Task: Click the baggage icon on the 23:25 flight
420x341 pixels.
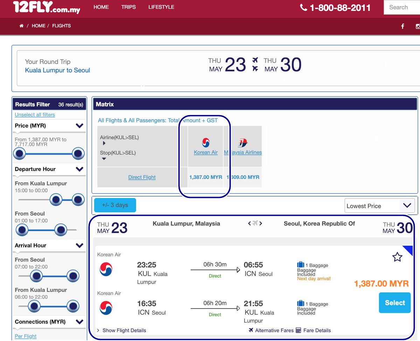Action: 300,265
